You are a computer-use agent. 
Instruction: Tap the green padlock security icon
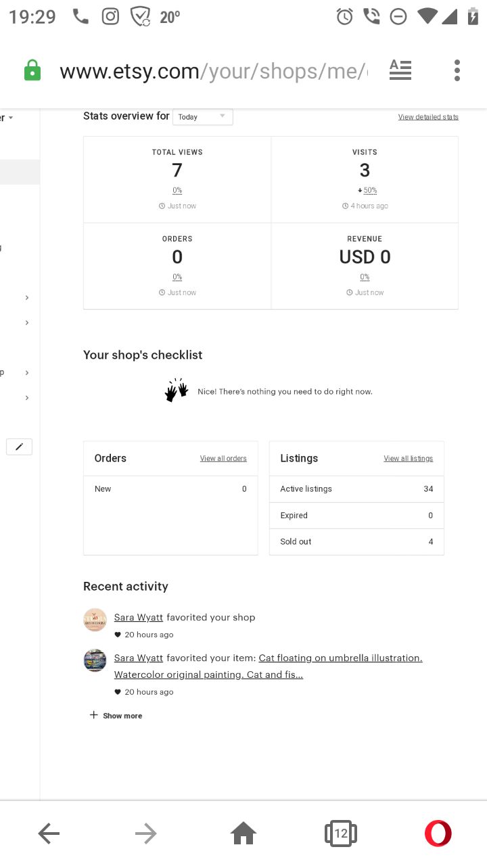(32, 70)
